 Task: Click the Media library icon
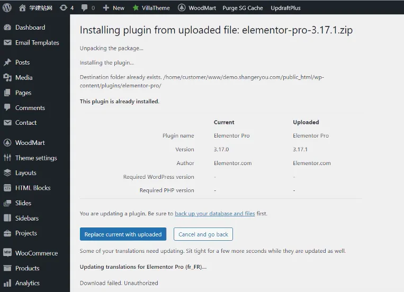coord(7,78)
